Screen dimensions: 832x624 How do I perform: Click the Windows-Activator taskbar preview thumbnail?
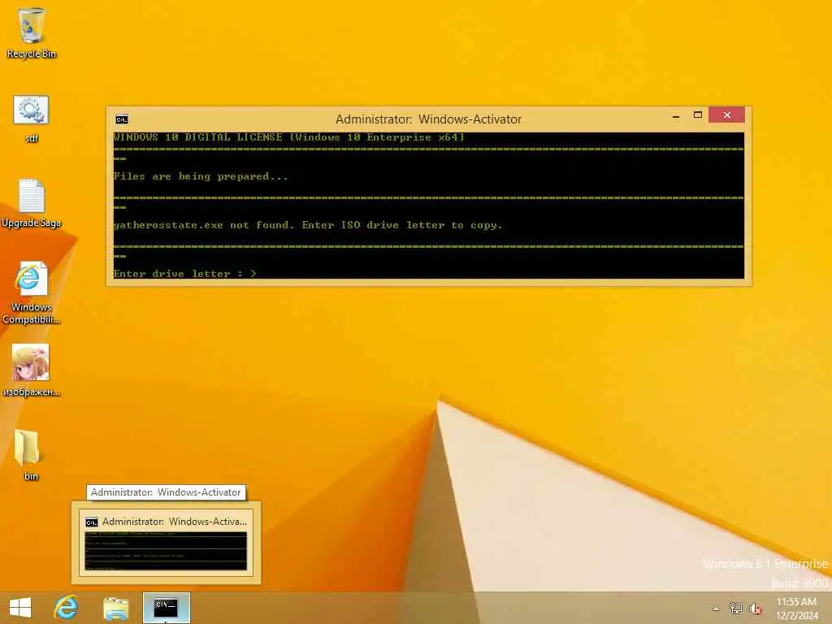coord(166,542)
